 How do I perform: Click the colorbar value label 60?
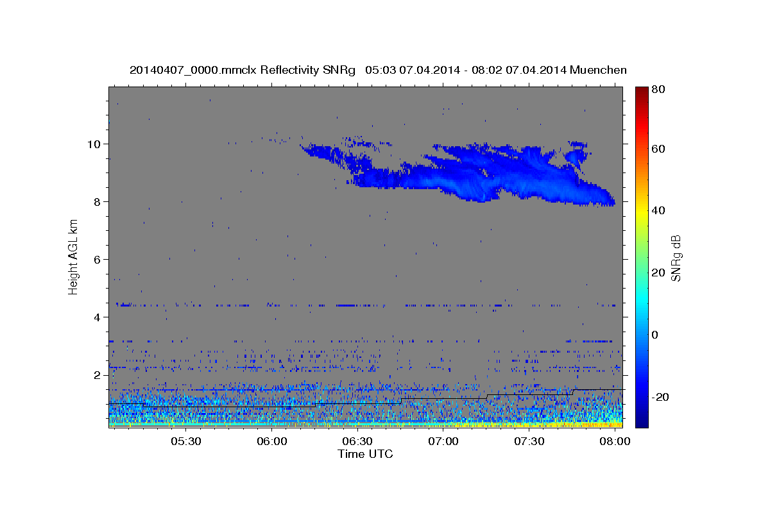[x=658, y=149]
